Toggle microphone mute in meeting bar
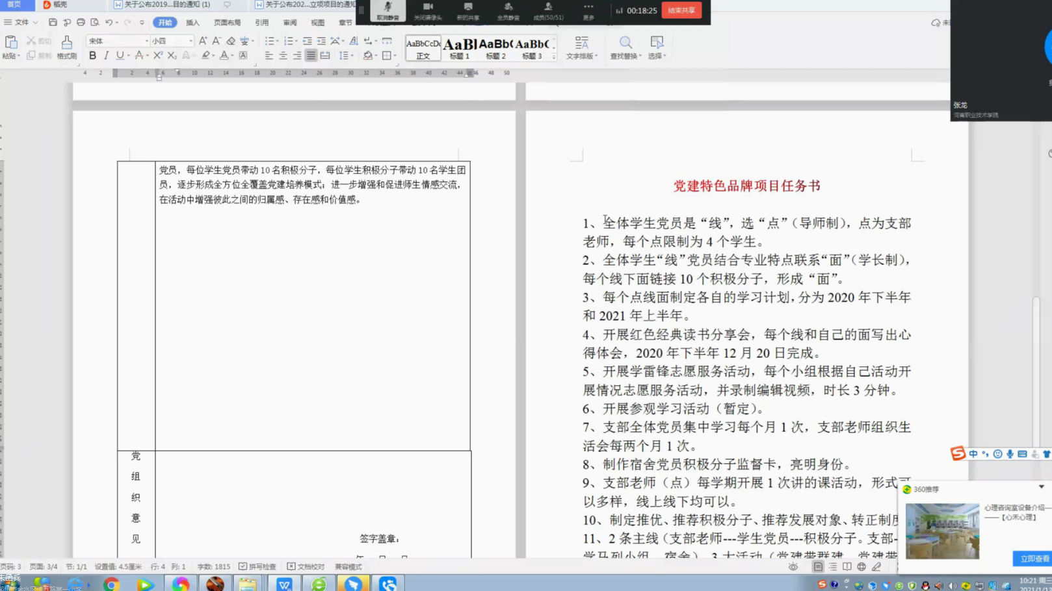1052x591 pixels. (x=388, y=10)
